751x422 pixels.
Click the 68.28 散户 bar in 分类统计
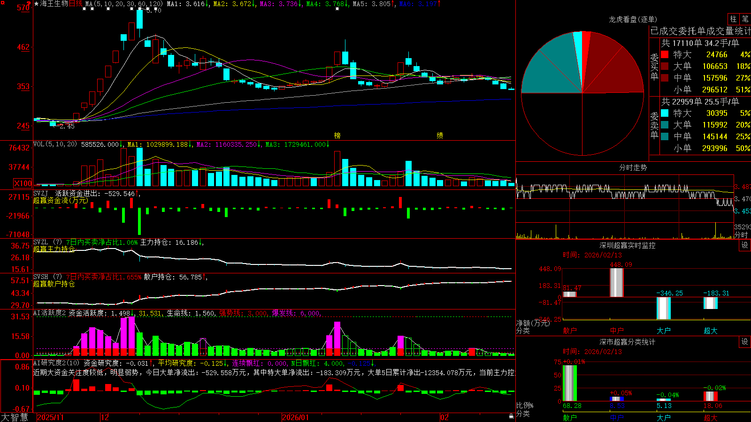[x=570, y=383]
